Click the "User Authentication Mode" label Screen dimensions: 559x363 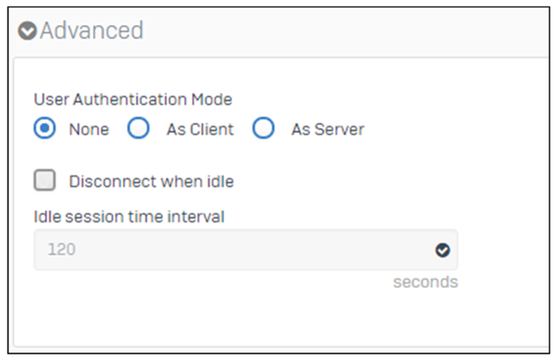point(133,100)
